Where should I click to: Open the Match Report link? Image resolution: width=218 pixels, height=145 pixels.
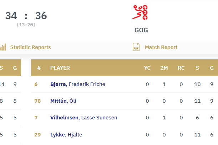(x=161, y=47)
